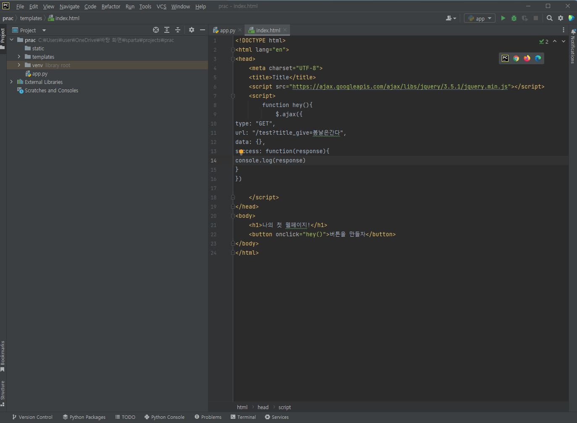
Task: Select app.py in the Project tree
Action: tap(37, 73)
